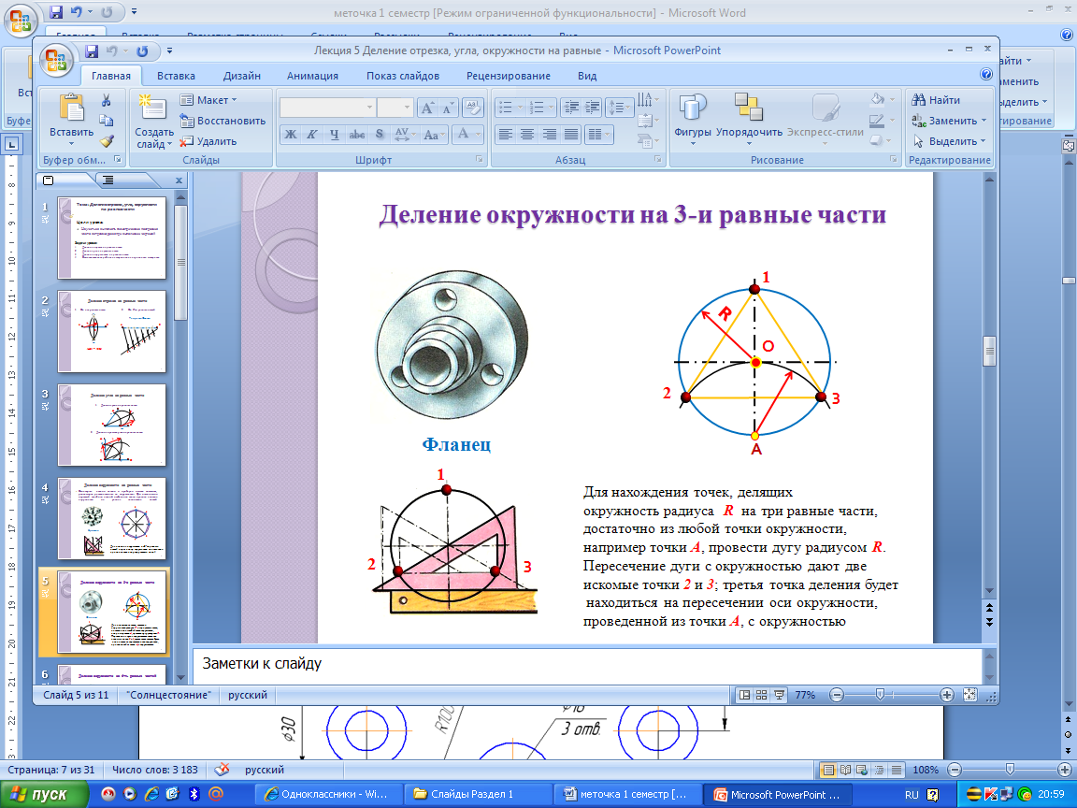Open the Рецензирование ribbon tab
Image resolution: width=1077 pixels, height=808 pixels.
(x=509, y=76)
